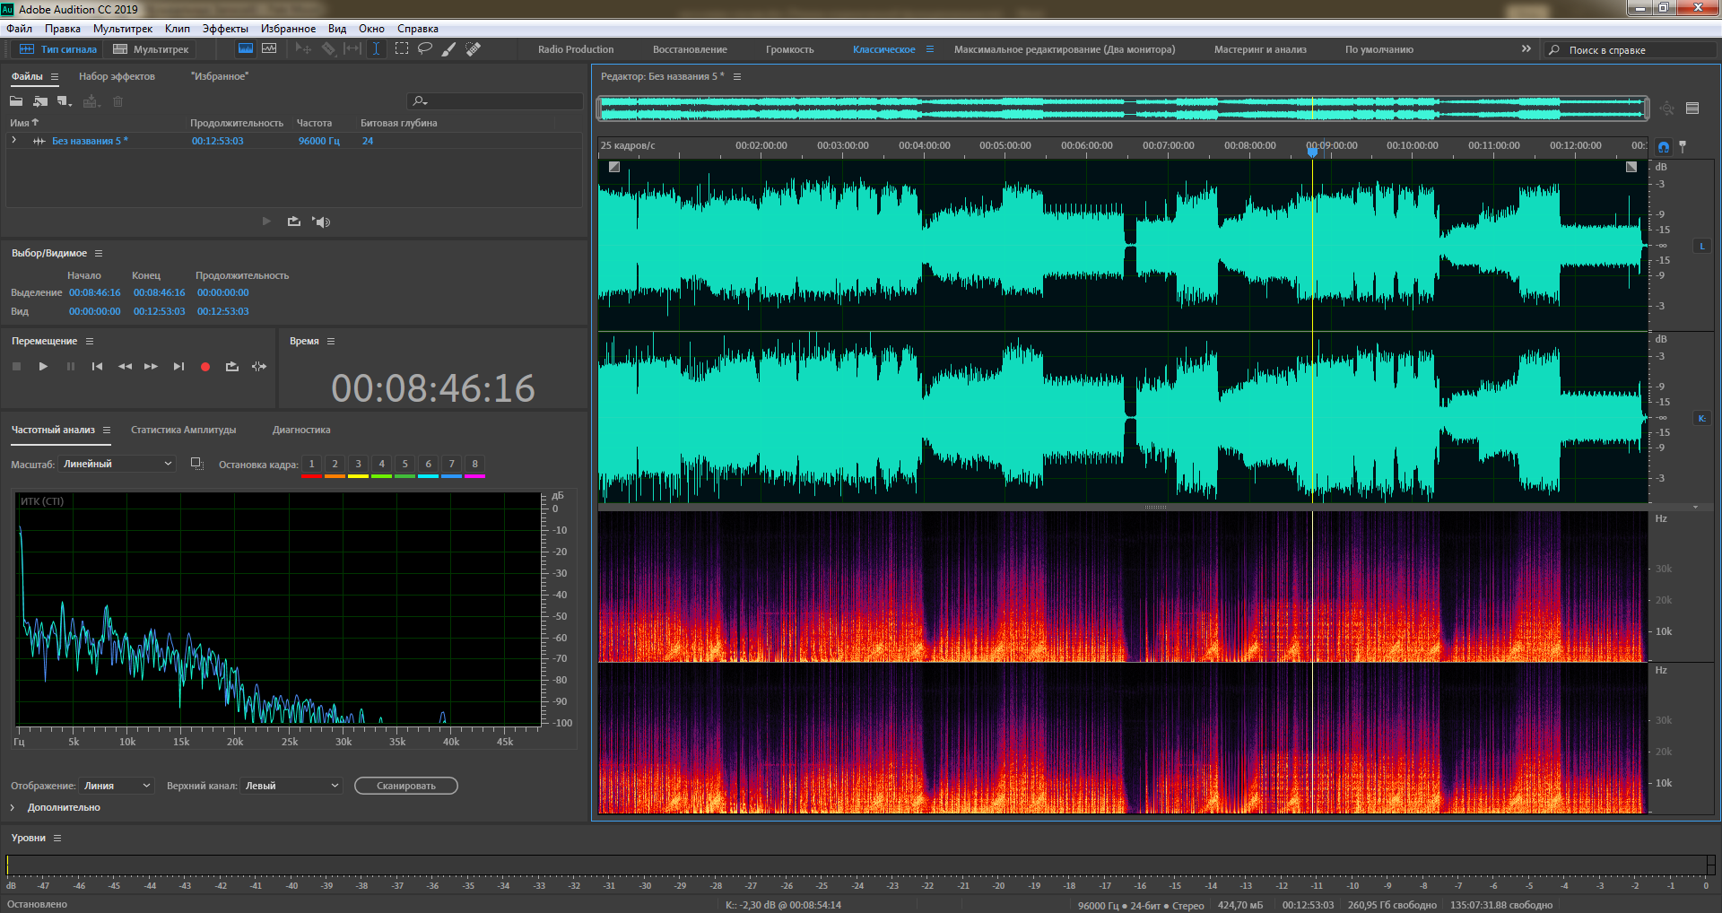Open the Эффекты menu
This screenshot has width=1722, height=913.
pyautogui.click(x=224, y=29)
